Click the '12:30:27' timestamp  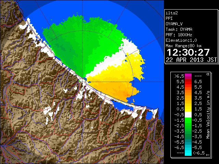tap(188, 52)
